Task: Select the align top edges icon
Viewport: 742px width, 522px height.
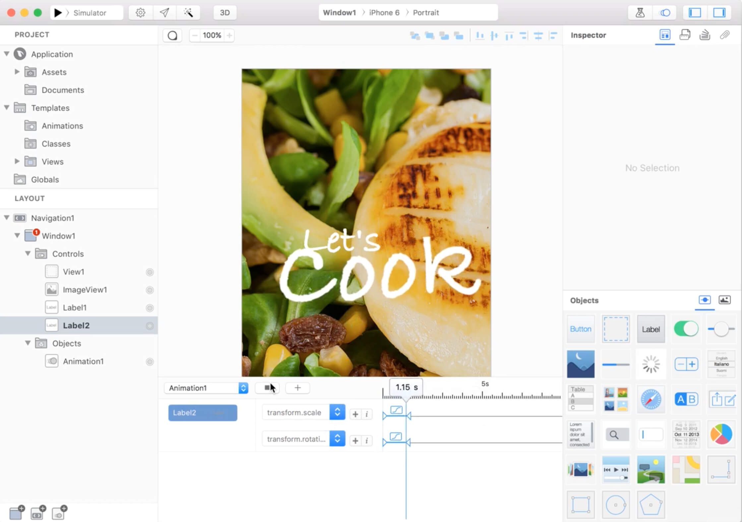Action: (509, 35)
